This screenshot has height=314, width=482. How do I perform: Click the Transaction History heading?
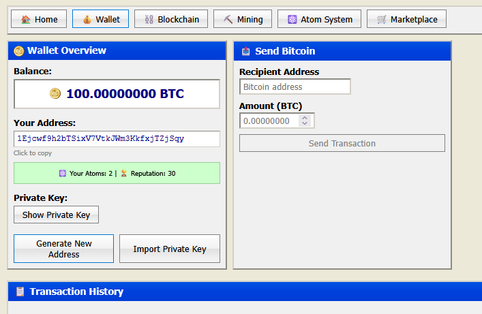[76, 292]
